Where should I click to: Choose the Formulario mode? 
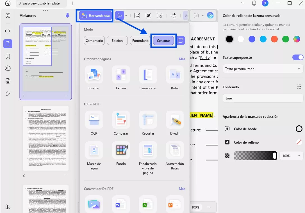[x=140, y=40]
